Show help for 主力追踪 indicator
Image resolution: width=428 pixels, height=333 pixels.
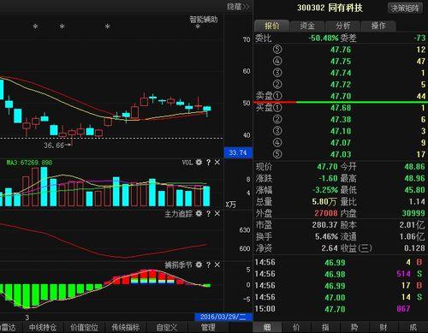(208, 214)
